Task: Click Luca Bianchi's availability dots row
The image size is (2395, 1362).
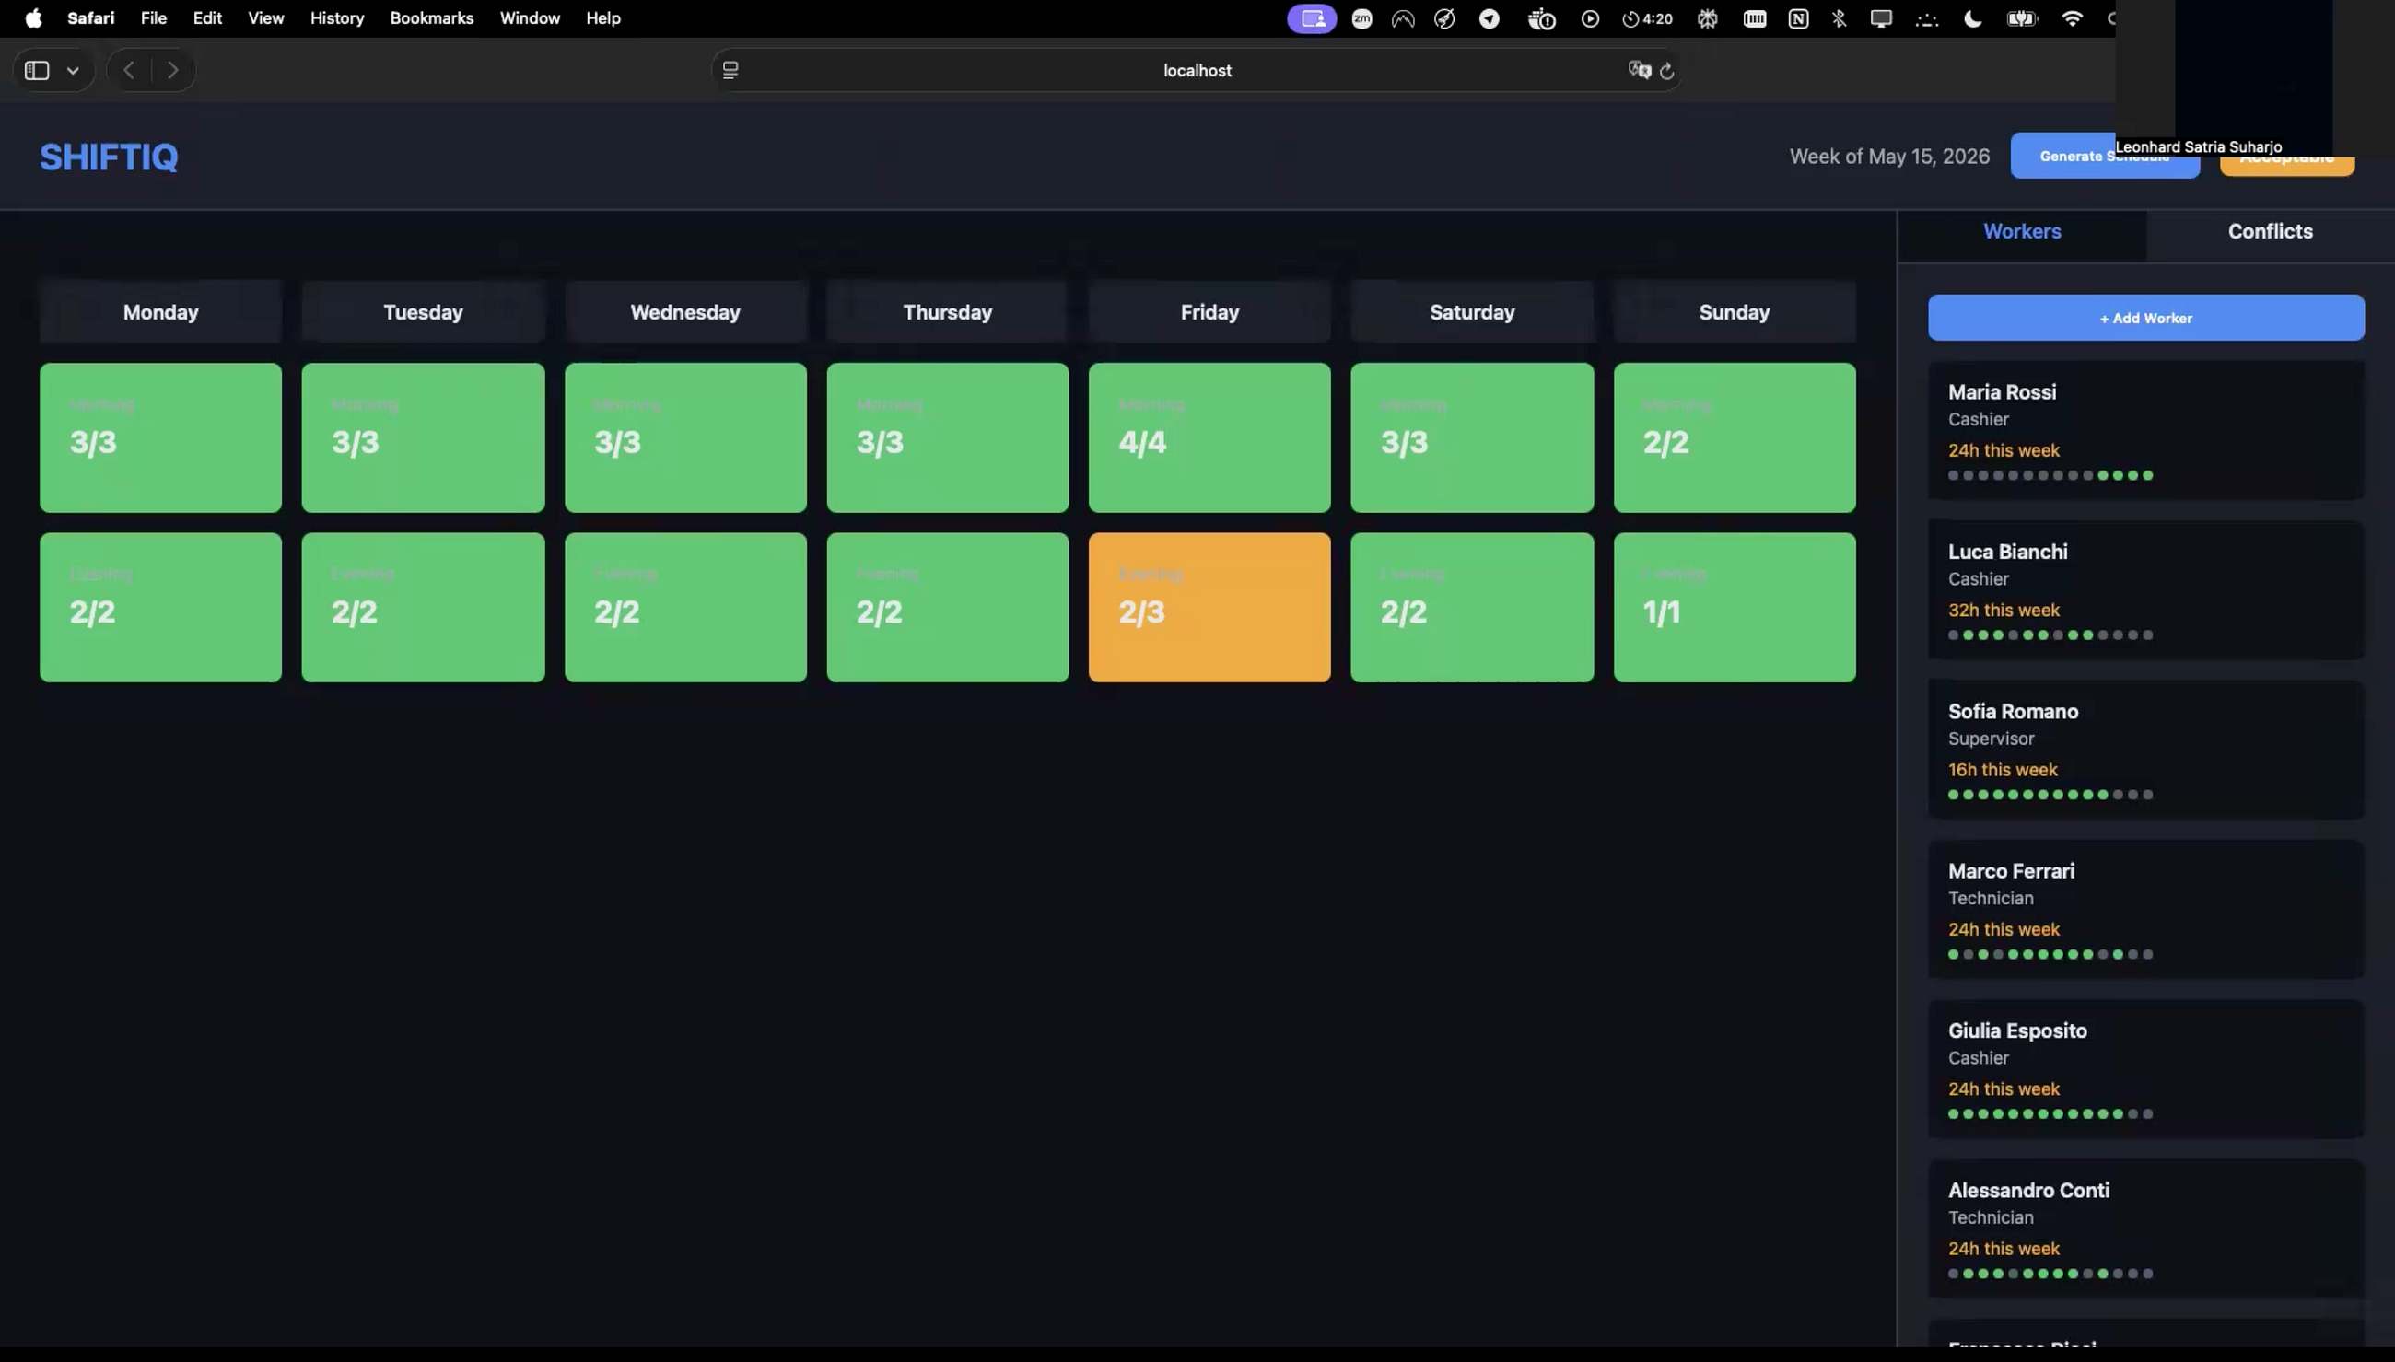Action: 2050,635
